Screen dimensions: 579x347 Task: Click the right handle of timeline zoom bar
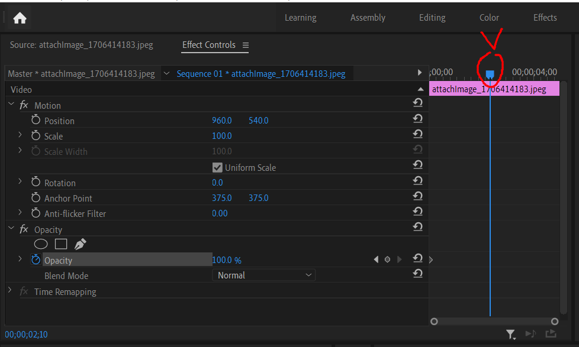tap(555, 322)
